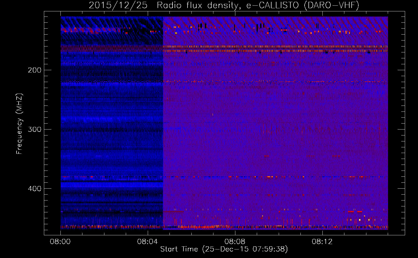Click the 400 frequency tick label

pyautogui.click(x=35, y=189)
